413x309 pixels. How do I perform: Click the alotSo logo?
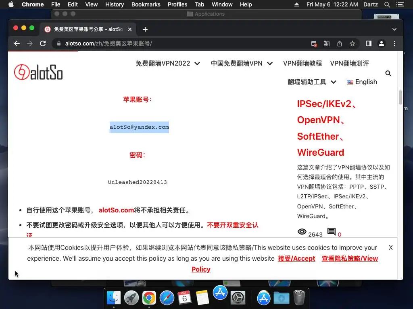coord(38,72)
